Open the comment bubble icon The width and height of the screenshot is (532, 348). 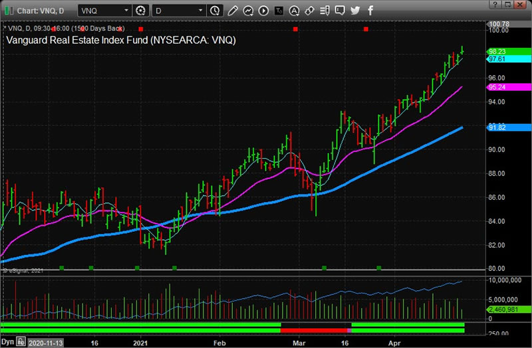click(340, 11)
